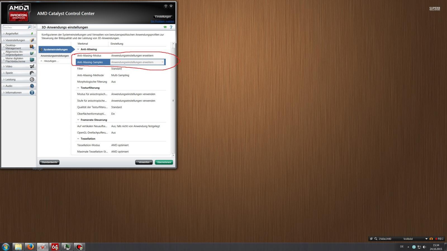Open the Windows Start menu
This screenshot has width=447, height=251.
6,247
